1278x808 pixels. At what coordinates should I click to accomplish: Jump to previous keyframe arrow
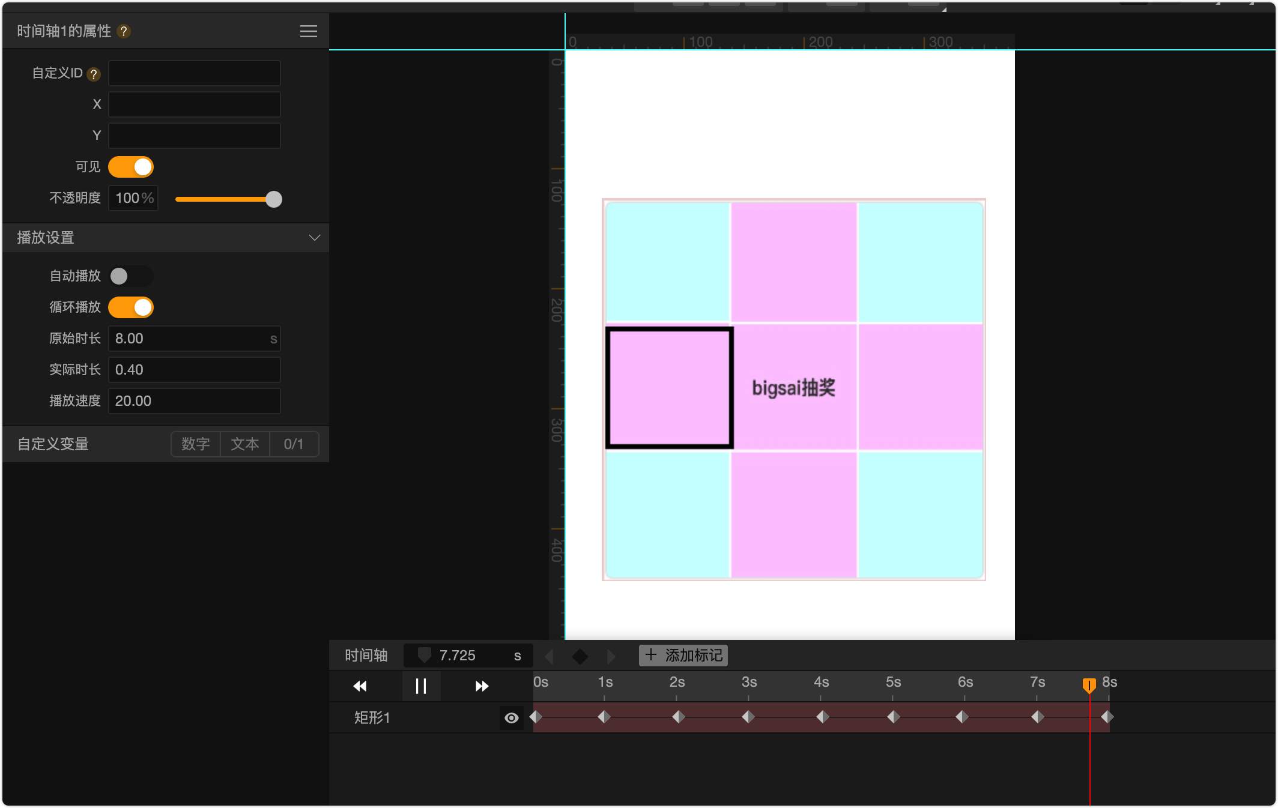point(549,656)
